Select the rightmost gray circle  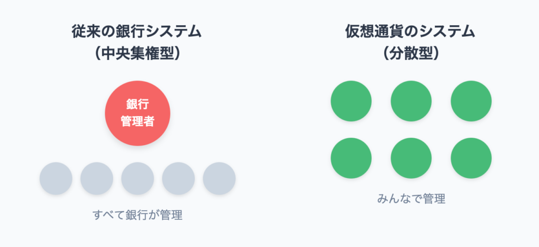tap(219, 178)
